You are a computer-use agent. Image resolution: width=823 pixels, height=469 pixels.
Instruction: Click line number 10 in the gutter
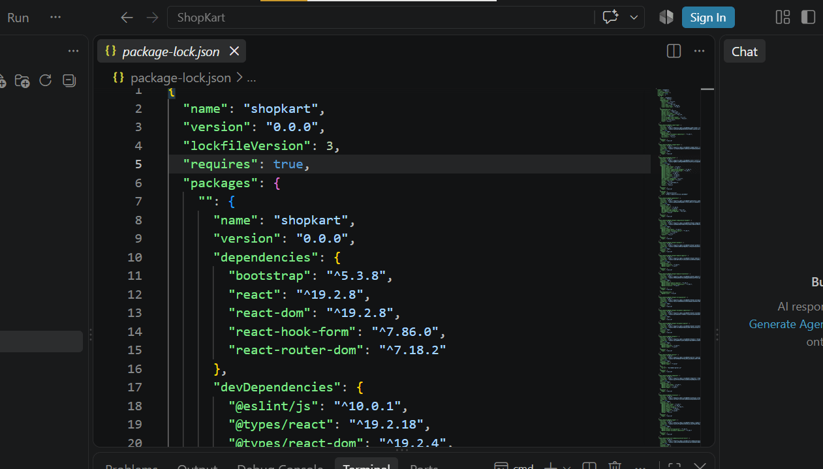[134, 257]
